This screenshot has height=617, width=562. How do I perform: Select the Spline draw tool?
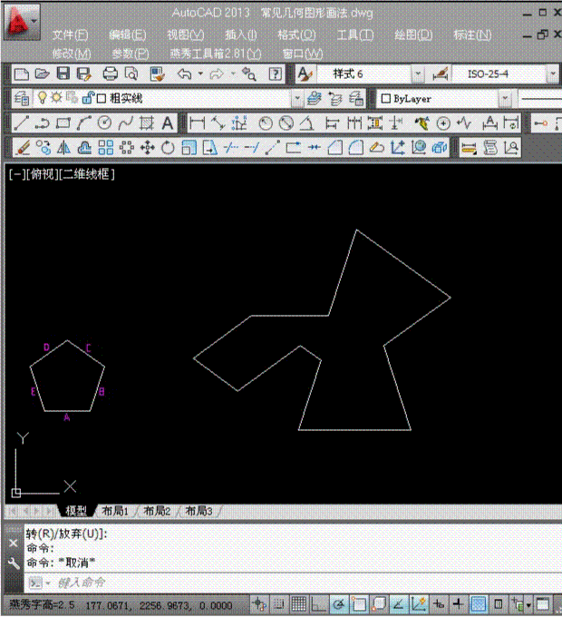[125, 123]
